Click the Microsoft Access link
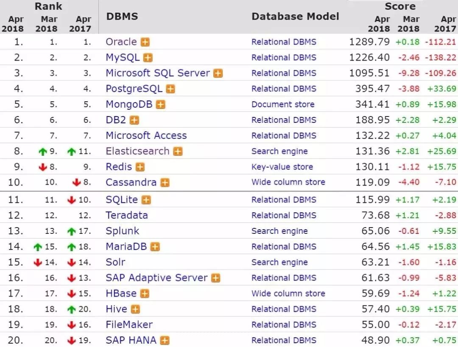Screen dimensions: 458x347 [146, 136]
